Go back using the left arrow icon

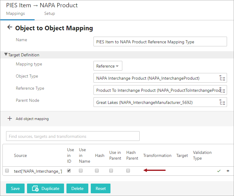pos(10,27)
